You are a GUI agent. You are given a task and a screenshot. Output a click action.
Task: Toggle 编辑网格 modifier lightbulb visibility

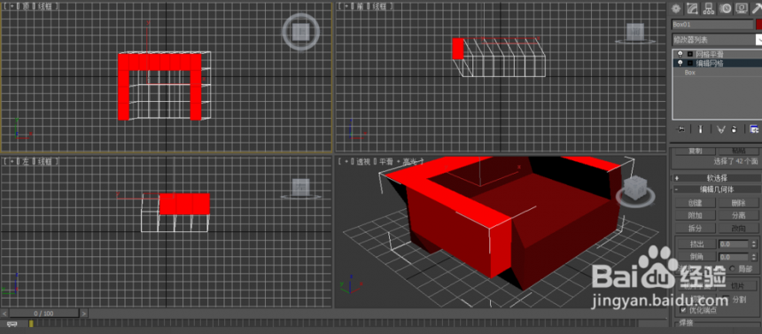680,63
